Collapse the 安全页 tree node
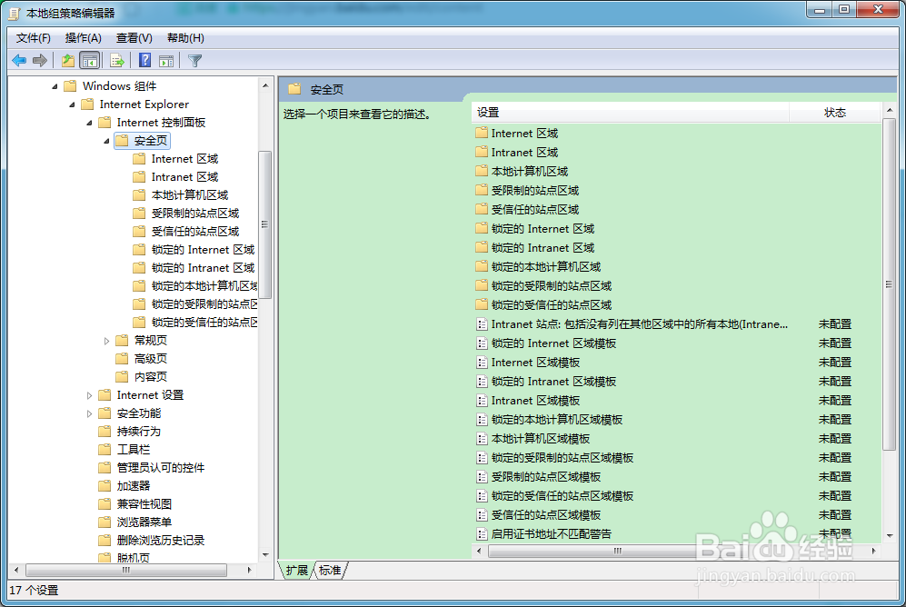The height and width of the screenshot is (607, 906). point(107,141)
